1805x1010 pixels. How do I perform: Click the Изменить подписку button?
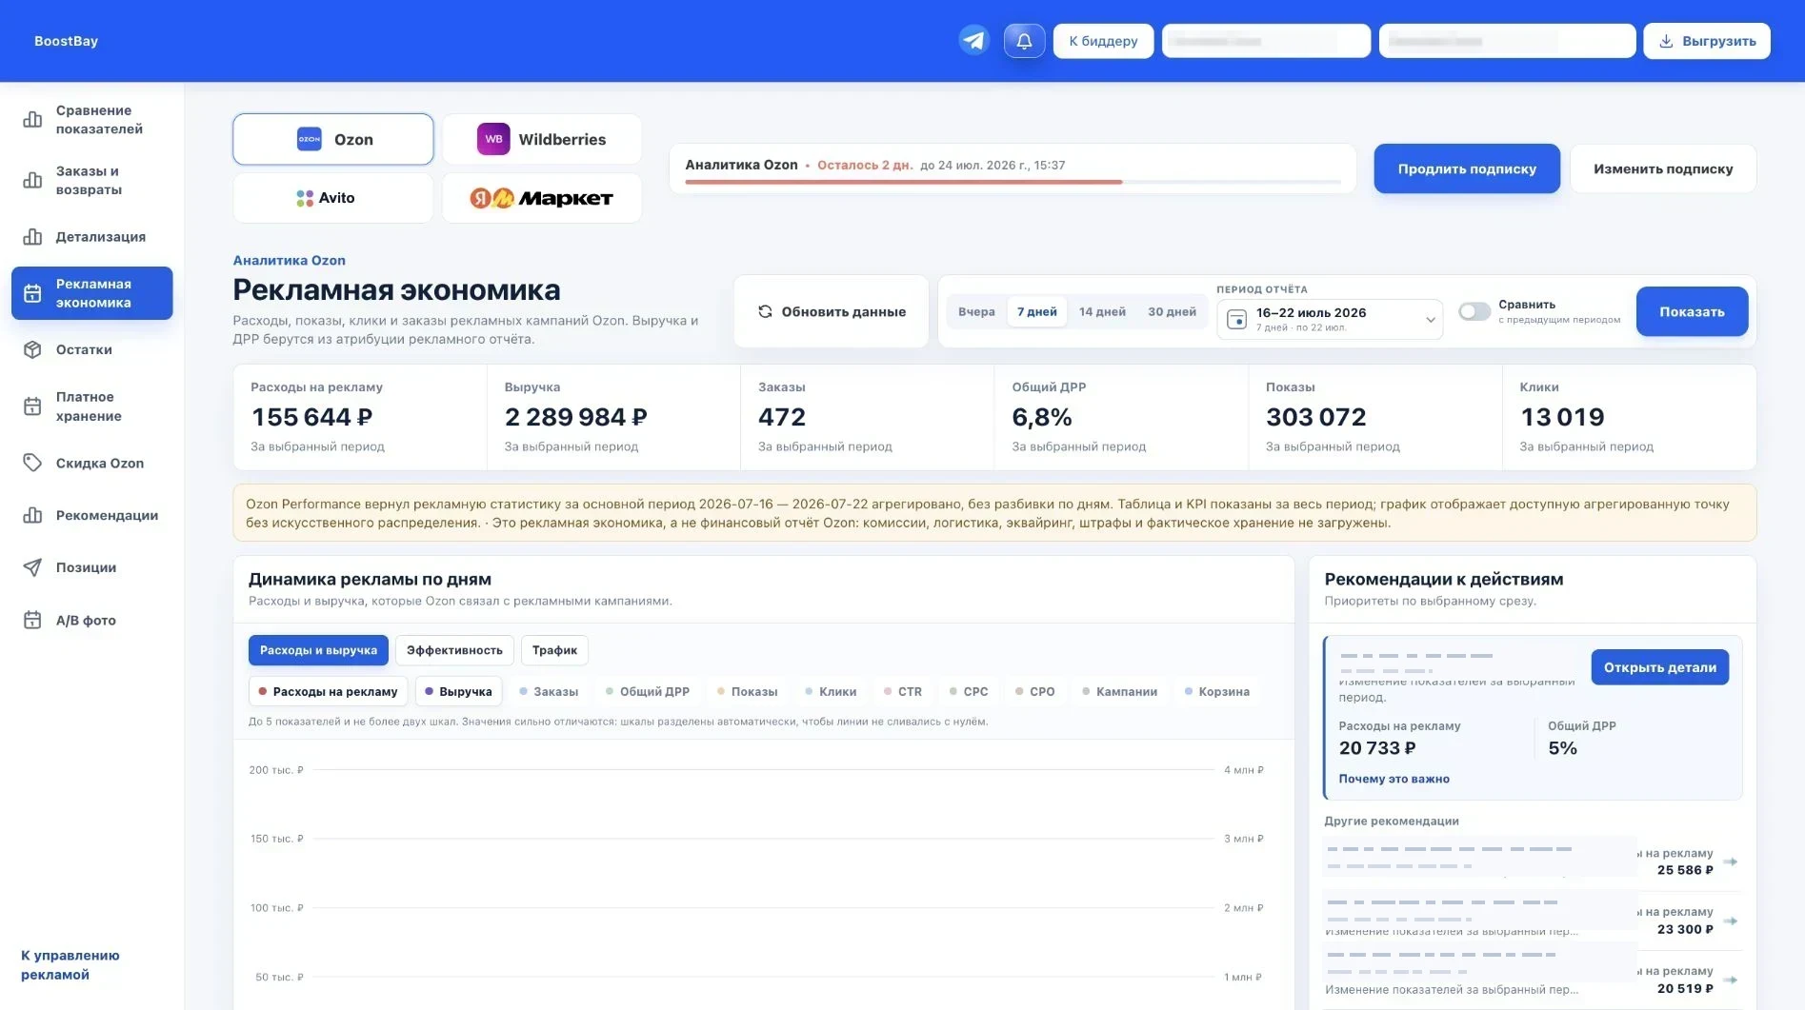(1663, 168)
